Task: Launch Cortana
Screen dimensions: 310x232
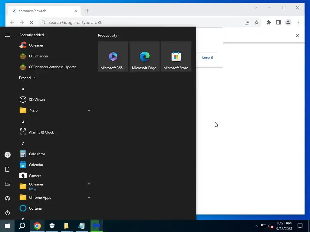Action: (x=55, y=208)
